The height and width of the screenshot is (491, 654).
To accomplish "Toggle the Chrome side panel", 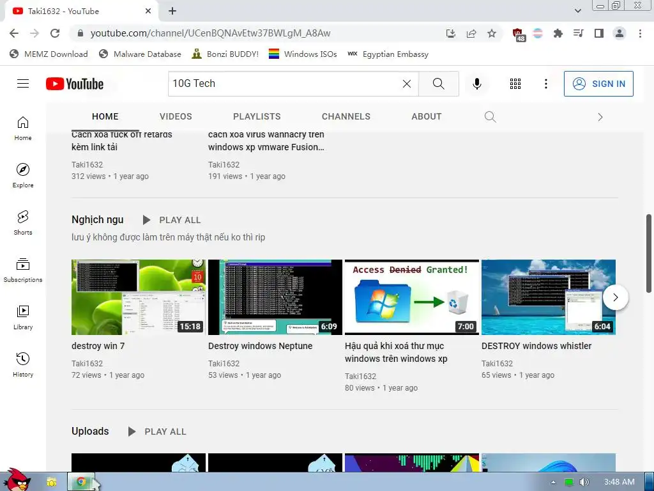I will coord(599,33).
